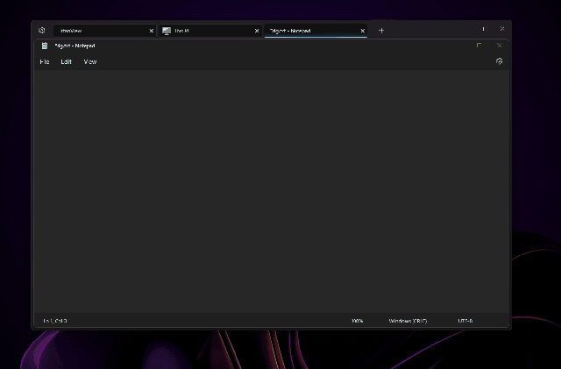The width and height of the screenshot is (561, 369).
Task: Close the inner Notepad window
Action: coord(499,46)
